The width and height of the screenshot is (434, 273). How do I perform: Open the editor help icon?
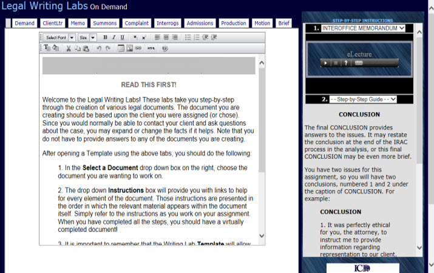pyautogui.click(x=165, y=49)
